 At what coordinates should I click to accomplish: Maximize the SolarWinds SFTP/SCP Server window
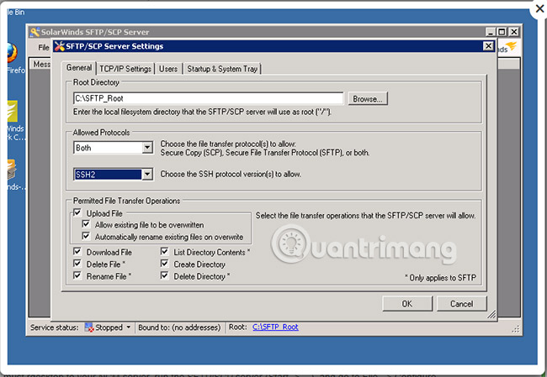point(502,32)
